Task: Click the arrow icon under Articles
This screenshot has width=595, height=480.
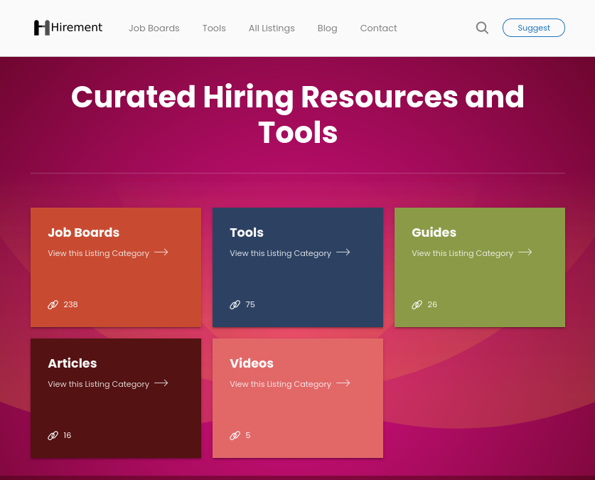Action: pyautogui.click(x=161, y=383)
